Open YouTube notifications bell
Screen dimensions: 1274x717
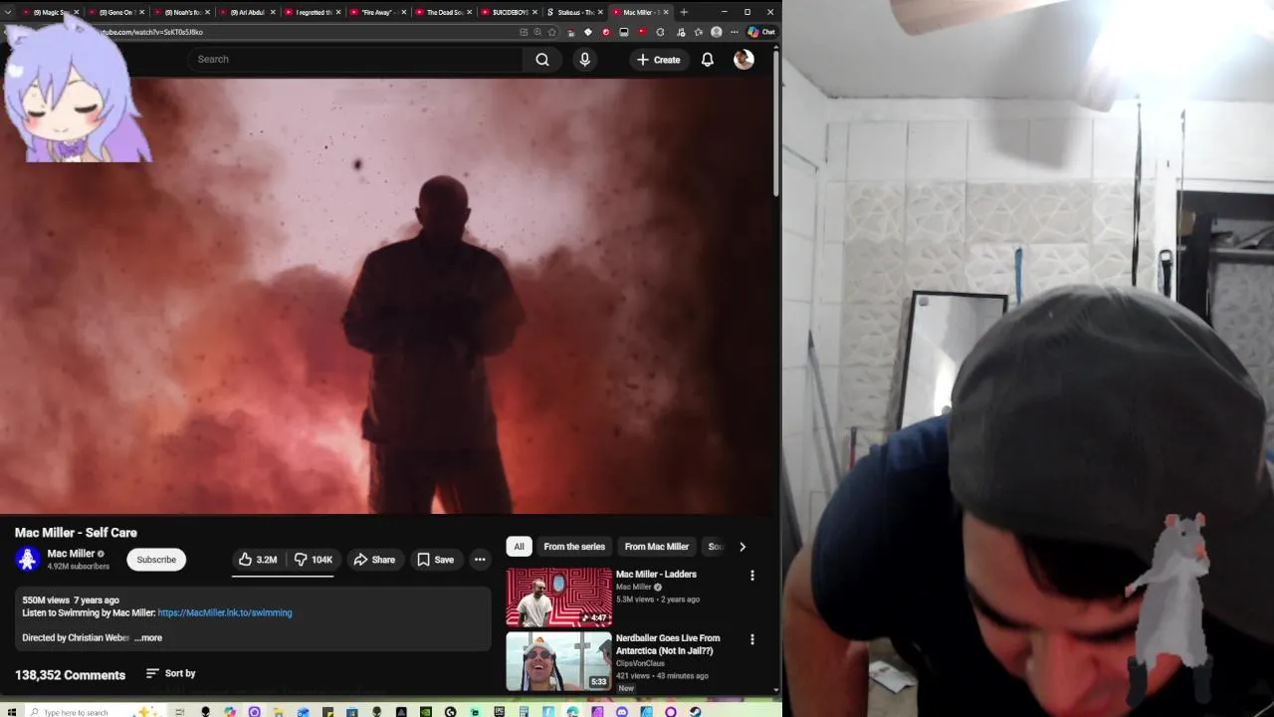[x=707, y=60]
